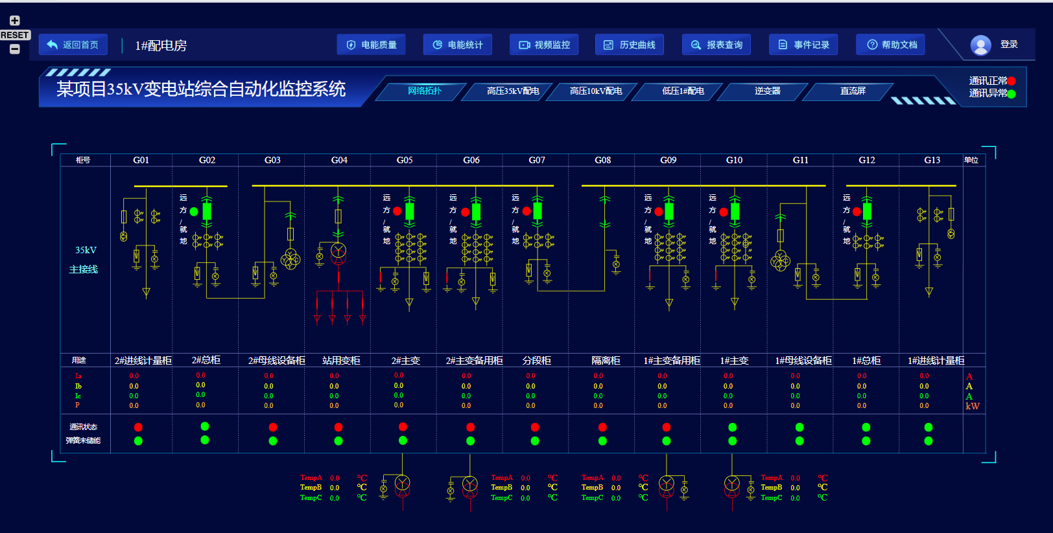Click the zoom-out minus icon
1053x533 pixels.
click(x=15, y=49)
